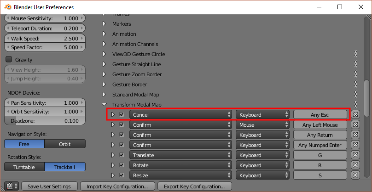Remove the Rotate R keymap item

[x=355, y=165]
